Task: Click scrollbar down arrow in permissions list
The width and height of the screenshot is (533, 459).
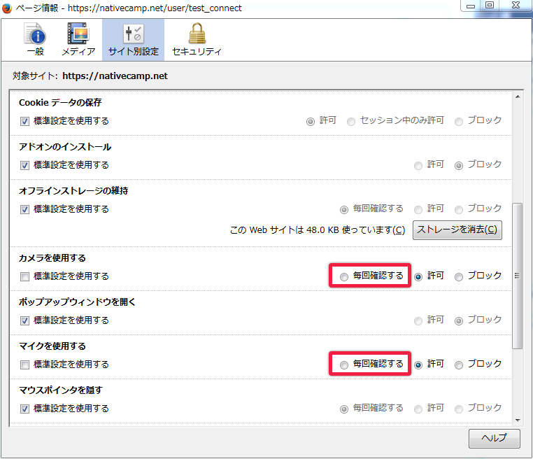Action: 518,421
